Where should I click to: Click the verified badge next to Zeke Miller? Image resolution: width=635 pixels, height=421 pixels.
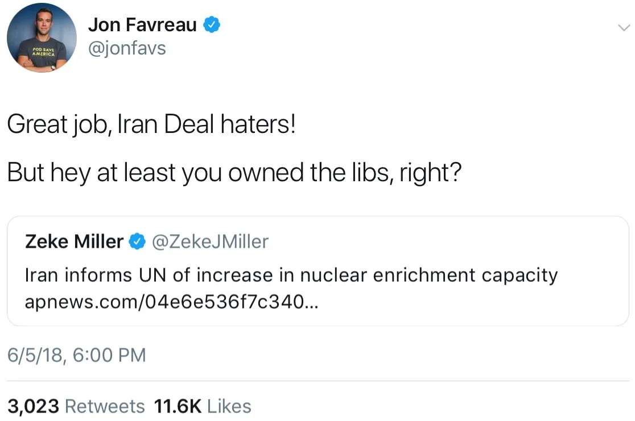click(137, 243)
